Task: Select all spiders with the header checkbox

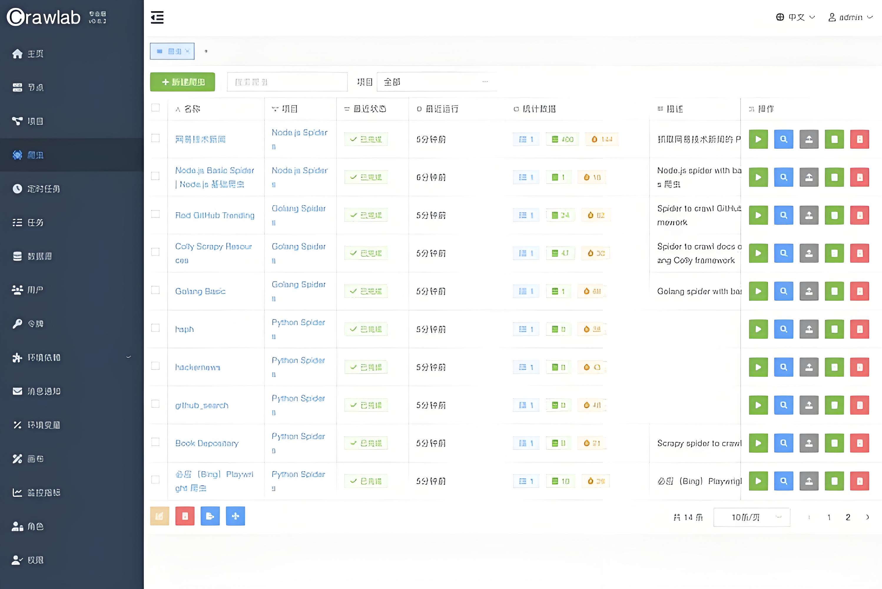Action: 155,108
